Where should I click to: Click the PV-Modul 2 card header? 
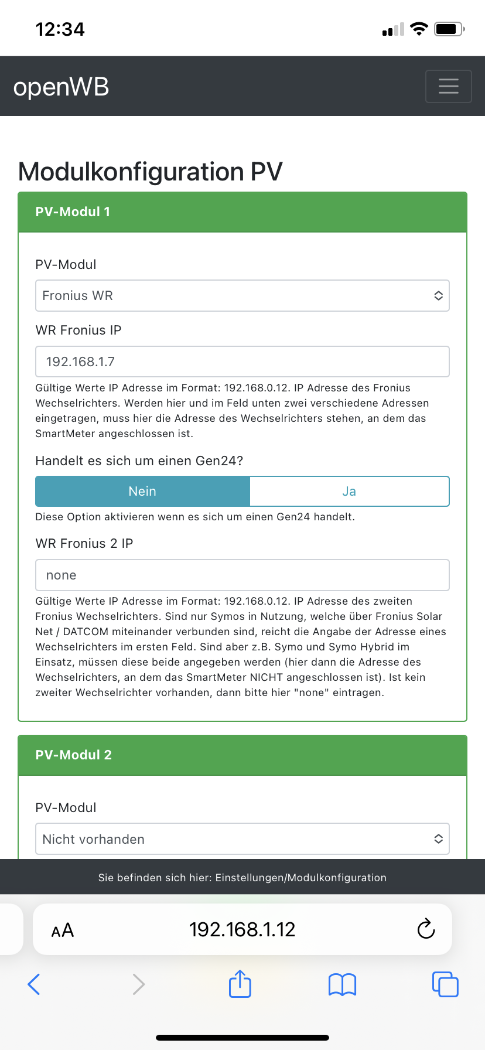(242, 755)
